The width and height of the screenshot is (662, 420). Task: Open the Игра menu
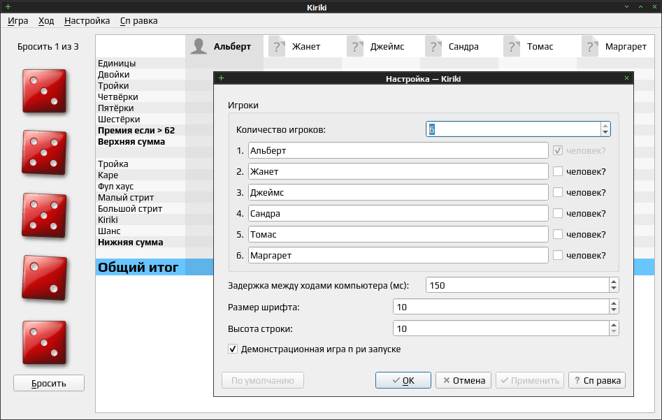[17, 21]
